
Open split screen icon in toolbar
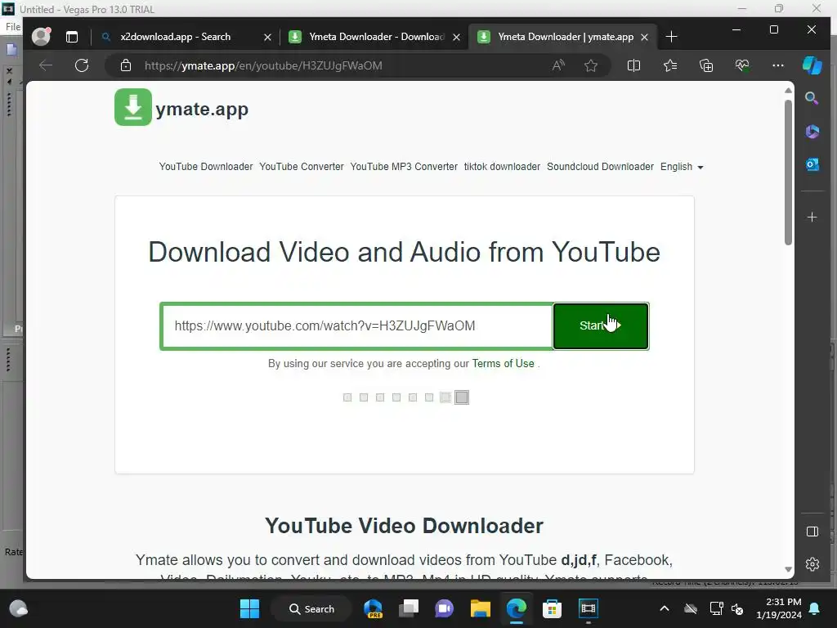(633, 65)
